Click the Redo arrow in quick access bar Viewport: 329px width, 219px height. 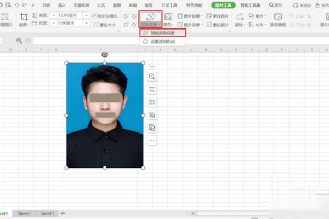(25, 5)
